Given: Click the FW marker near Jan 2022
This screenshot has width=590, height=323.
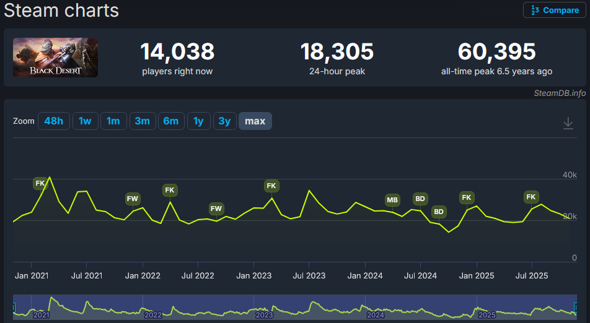Looking at the screenshot, I should (x=133, y=199).
